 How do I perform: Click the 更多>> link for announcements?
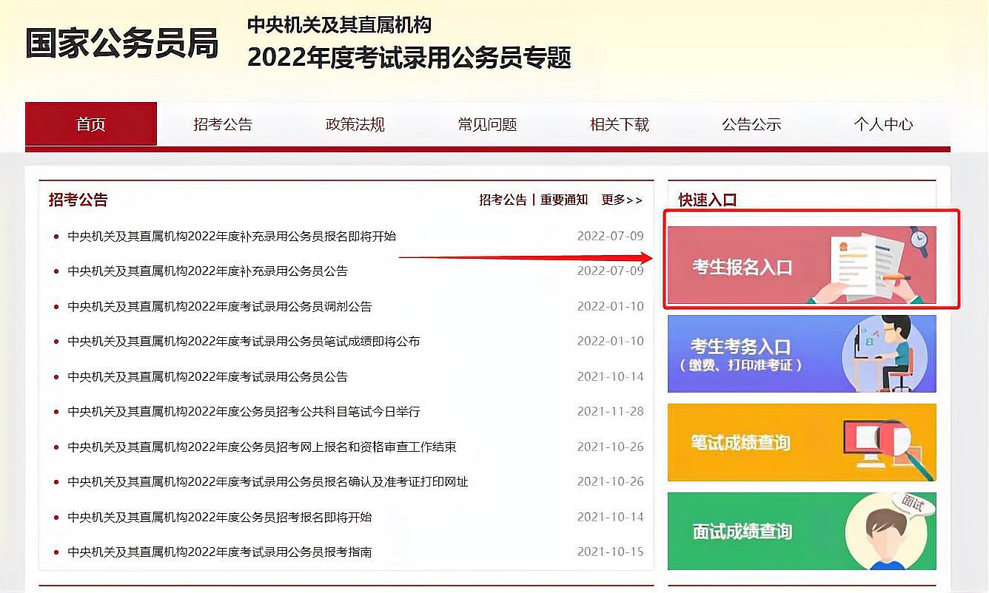(x=622, y=200)
